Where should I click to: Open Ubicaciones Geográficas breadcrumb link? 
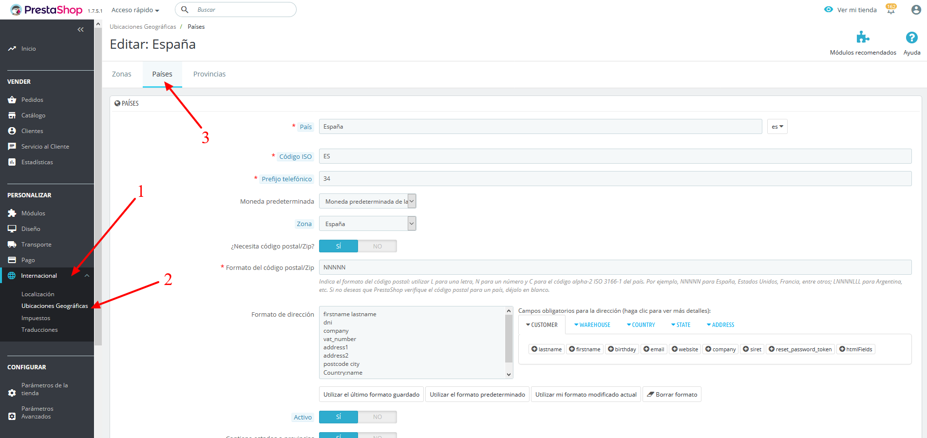(x=143, y=27)
